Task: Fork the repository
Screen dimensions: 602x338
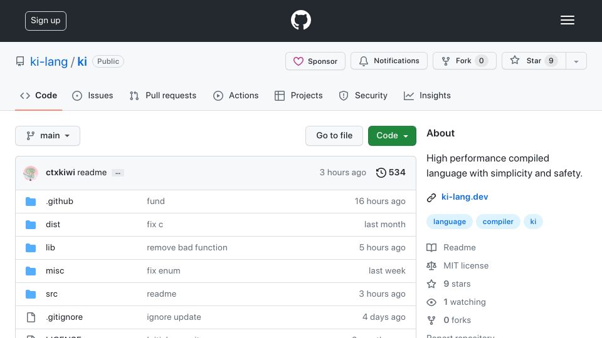Action: [465, 61]
